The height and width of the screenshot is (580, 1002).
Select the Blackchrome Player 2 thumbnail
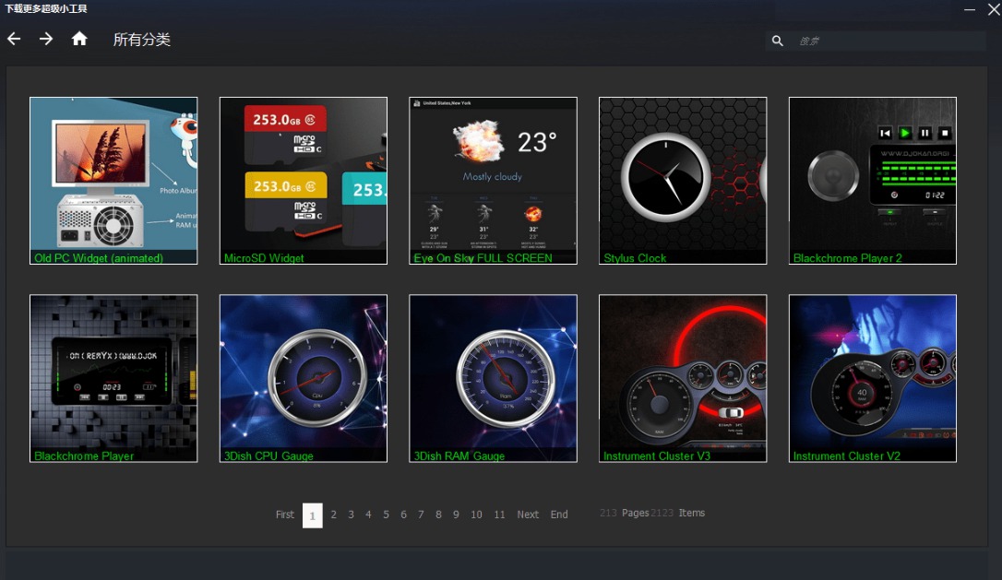(872, 180)
